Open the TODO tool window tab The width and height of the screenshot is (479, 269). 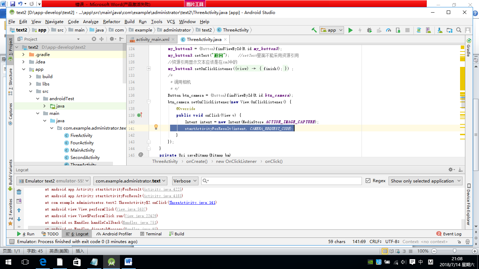pyautogui.click(x=50, y=234)
